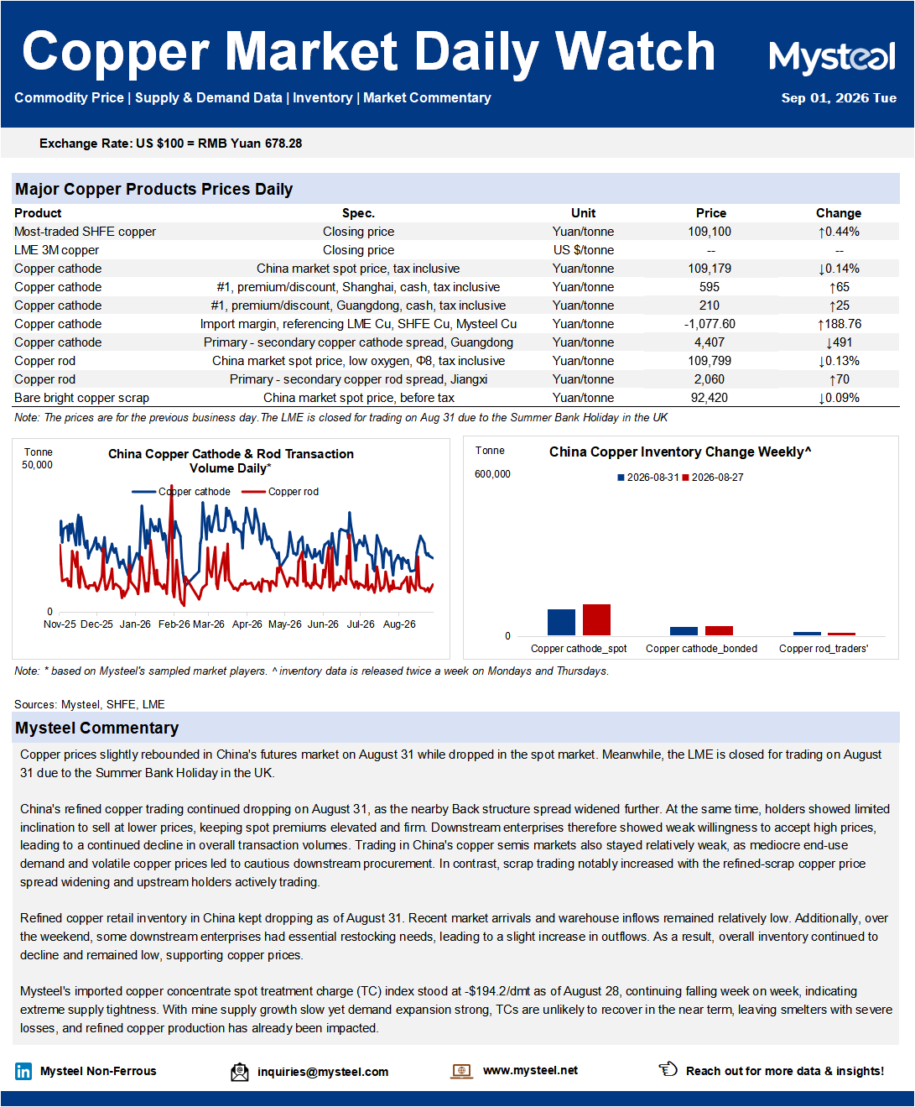Screen dimensions: 915x1107
Task: Click the 'US $/tonne' unit cell
Action: 583,250
